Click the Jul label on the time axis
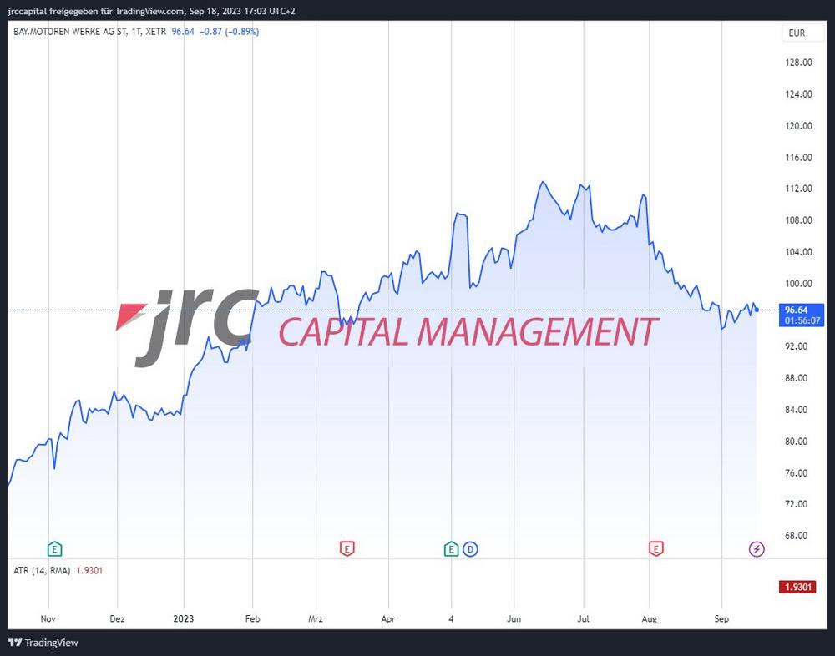Image resolution: width=835 pixels, height=656 pixels. tap(584, 618)
